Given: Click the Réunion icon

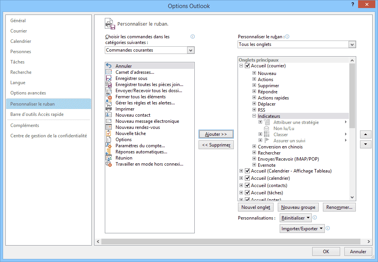Looking at the screenshot, I should [109, 158].
